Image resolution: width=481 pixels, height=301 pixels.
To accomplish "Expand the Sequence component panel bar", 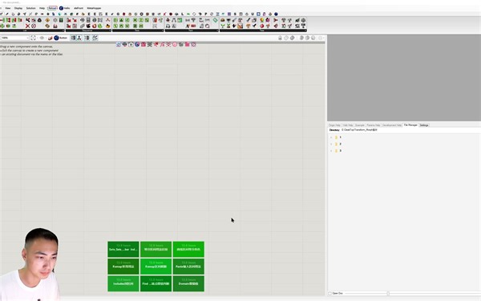I will [89, 31].
